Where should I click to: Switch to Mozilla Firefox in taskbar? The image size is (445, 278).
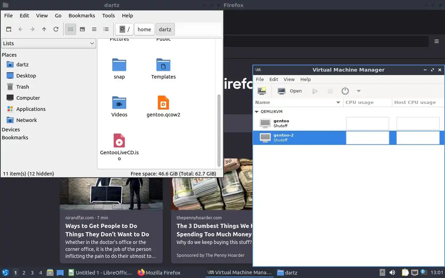(159, 273)
